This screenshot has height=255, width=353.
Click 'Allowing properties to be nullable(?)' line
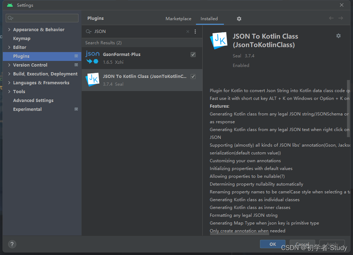coord(247,176)
